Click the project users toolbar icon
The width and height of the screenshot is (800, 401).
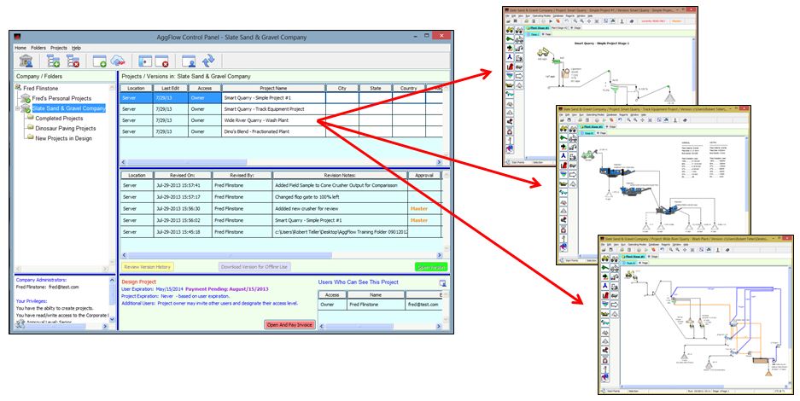[189, 61]
